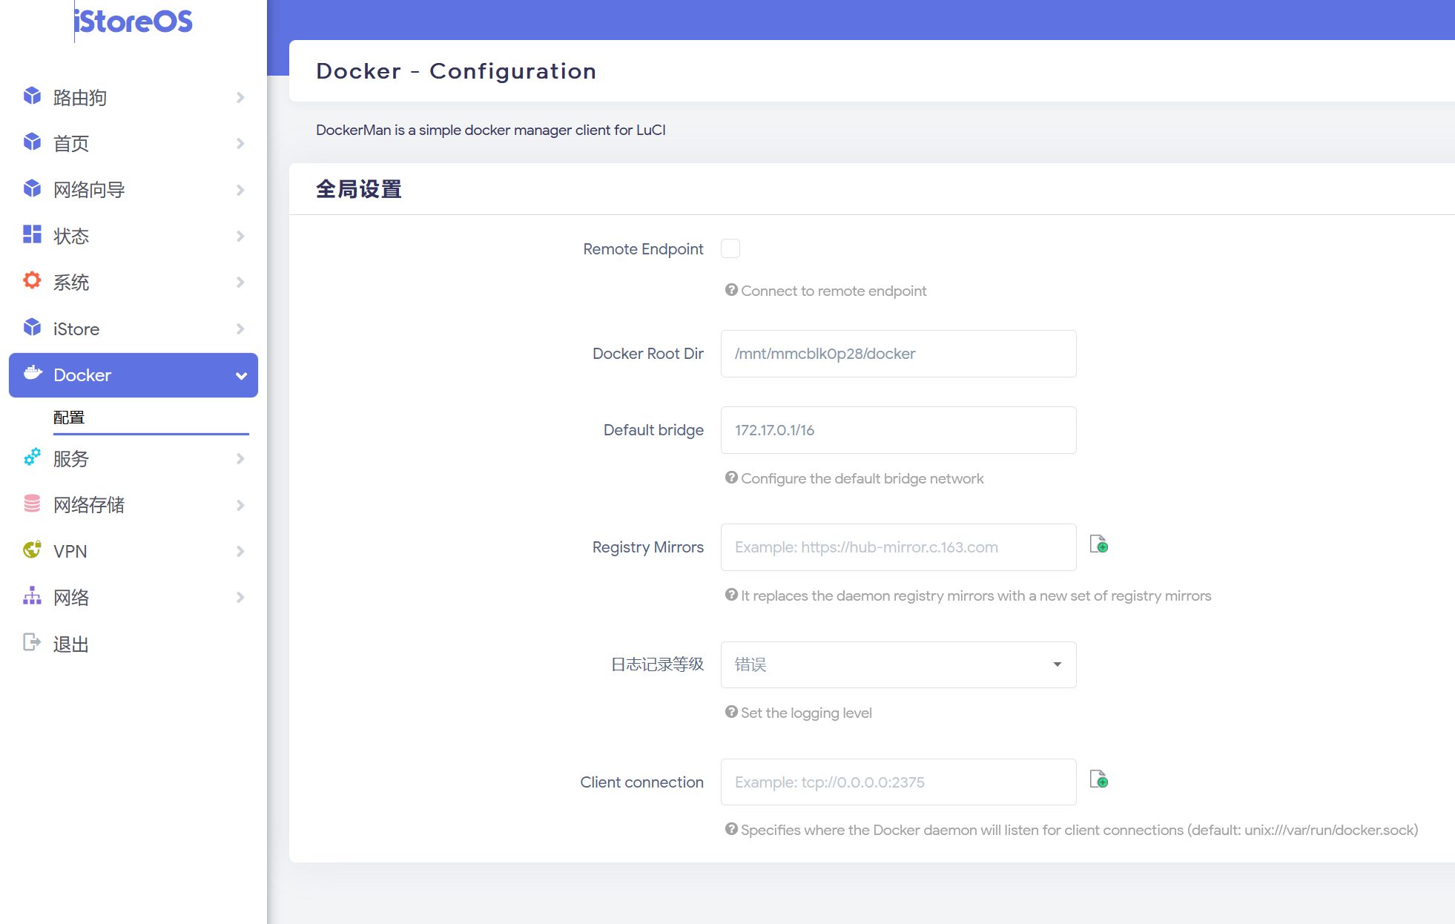Open the iStore menu item
Screen dimensions: 1455x924
click(133, 329)
